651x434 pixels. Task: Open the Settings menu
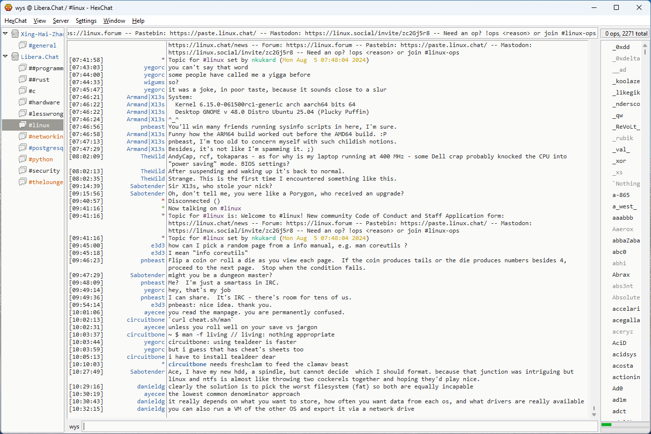tap(86, 21)
